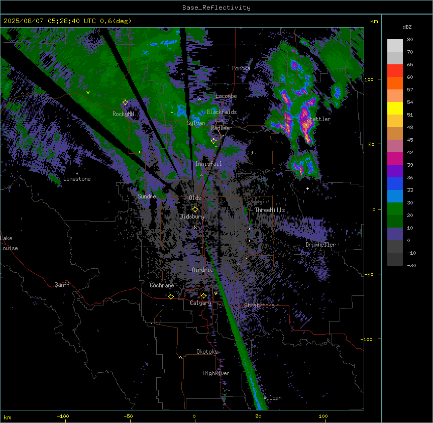This screenshot has width=433, height=423.
Task: Select the magenta 42-39 dBZ legend swatch
Action: [395, 158]
